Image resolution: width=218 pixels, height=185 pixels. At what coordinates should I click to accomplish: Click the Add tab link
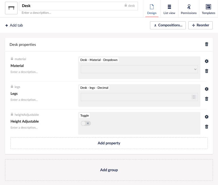[x=14, y=25]
